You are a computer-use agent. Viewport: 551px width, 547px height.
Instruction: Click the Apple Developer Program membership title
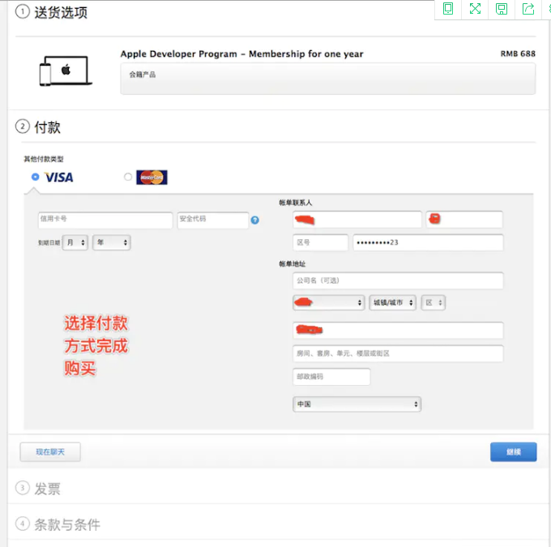(241, 53)
